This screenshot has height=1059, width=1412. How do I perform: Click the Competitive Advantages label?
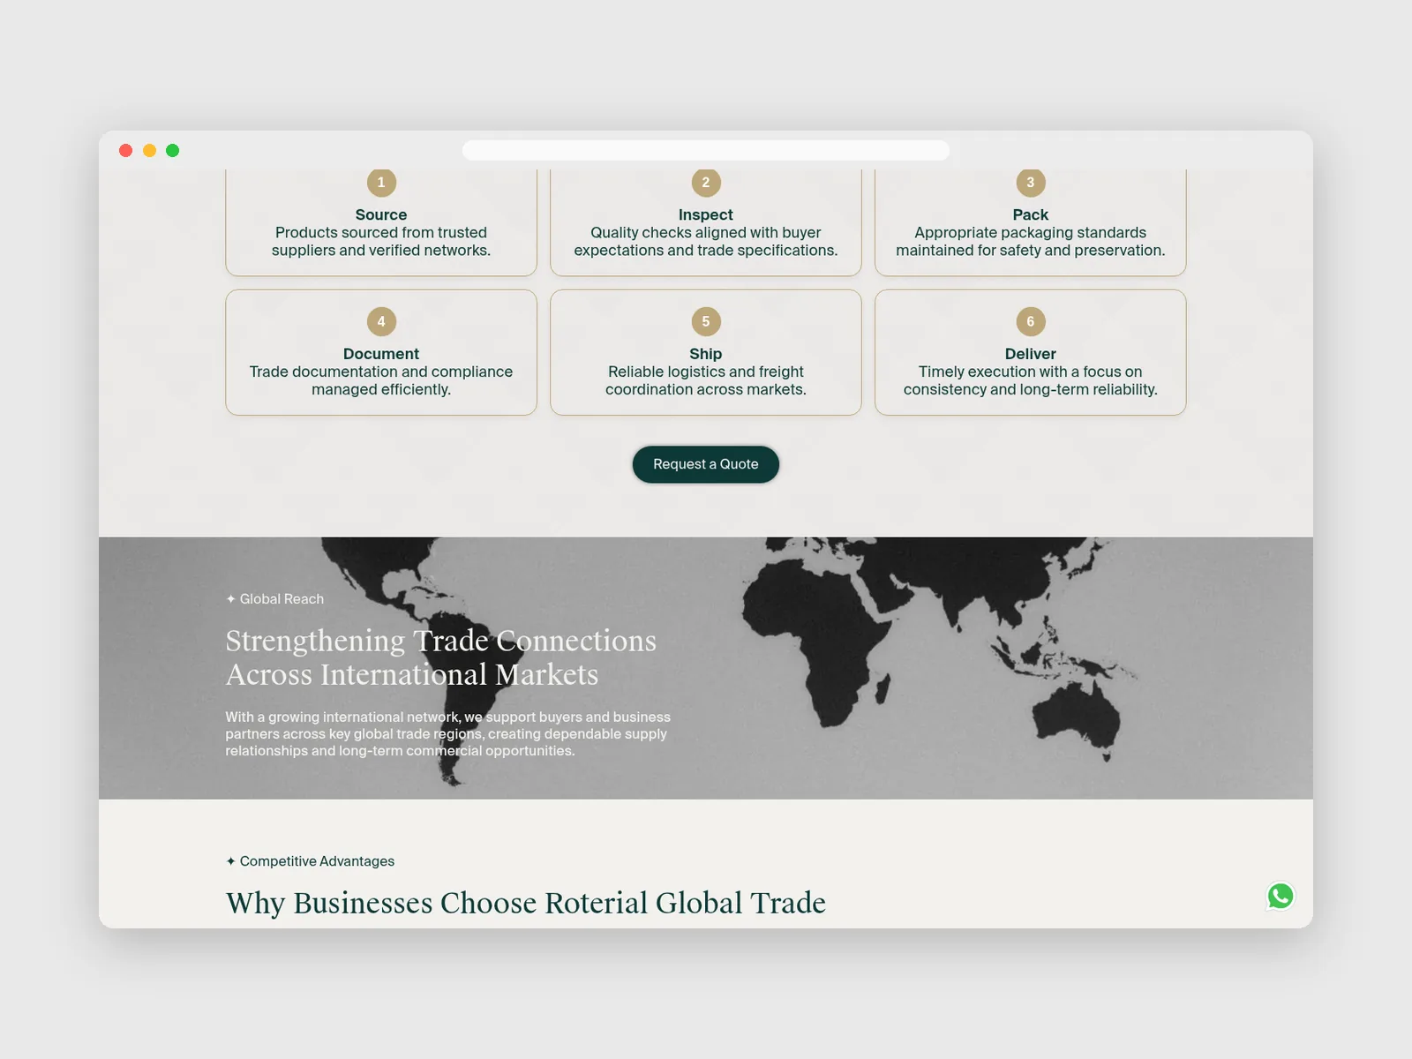310,861
